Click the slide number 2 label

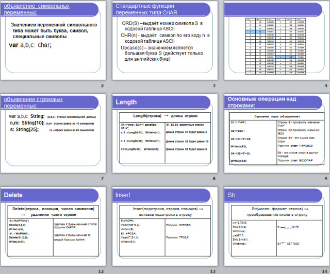103,85
